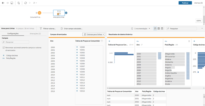Click the save flow icon

point(12,3)
